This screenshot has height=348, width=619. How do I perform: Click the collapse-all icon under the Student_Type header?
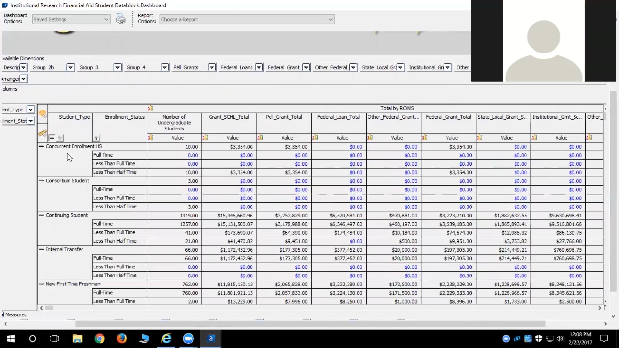[x=52, y=138]
